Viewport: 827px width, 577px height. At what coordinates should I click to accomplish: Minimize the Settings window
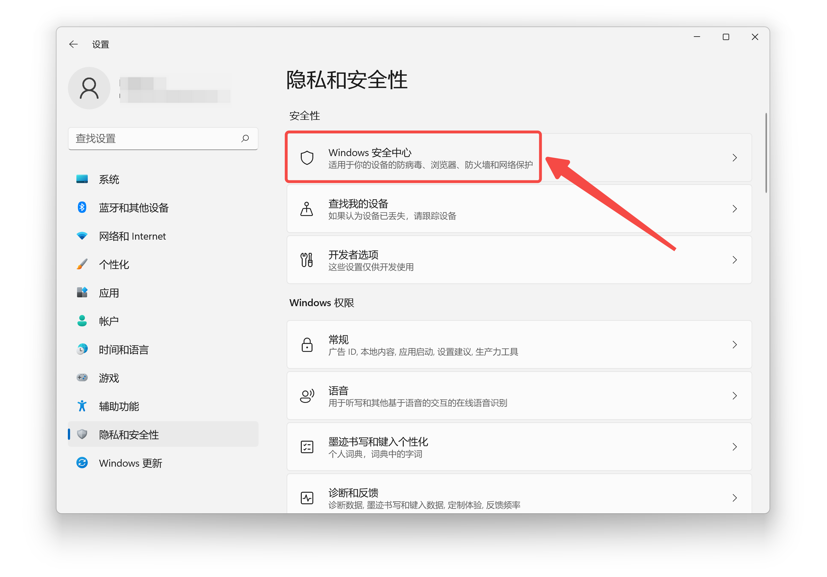click(697, 37)
